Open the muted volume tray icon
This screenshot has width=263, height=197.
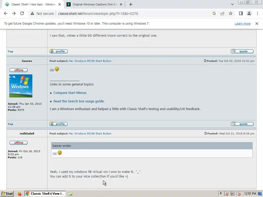click(238, 194)
